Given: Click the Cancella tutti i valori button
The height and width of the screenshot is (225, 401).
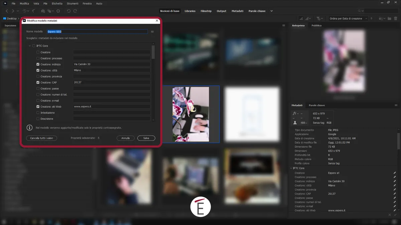Looking at the screenshot, I should coord(41,138).
